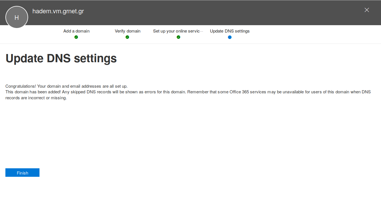Click the green checkmark under Set up online services
381x198 pixels.
(x=178, y=37)
